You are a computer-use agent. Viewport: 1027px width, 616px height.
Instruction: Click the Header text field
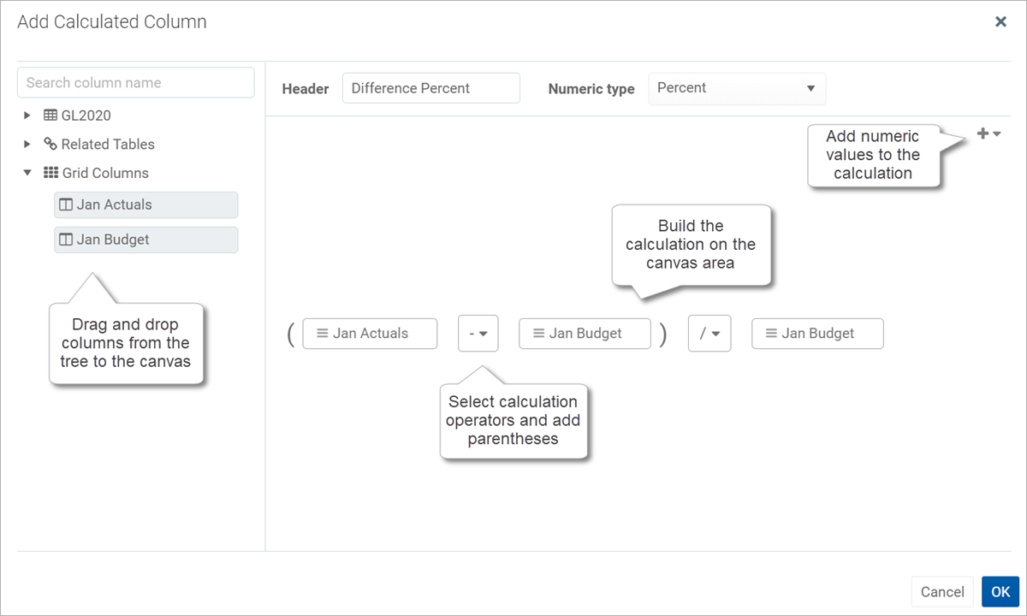click(430, 88)
